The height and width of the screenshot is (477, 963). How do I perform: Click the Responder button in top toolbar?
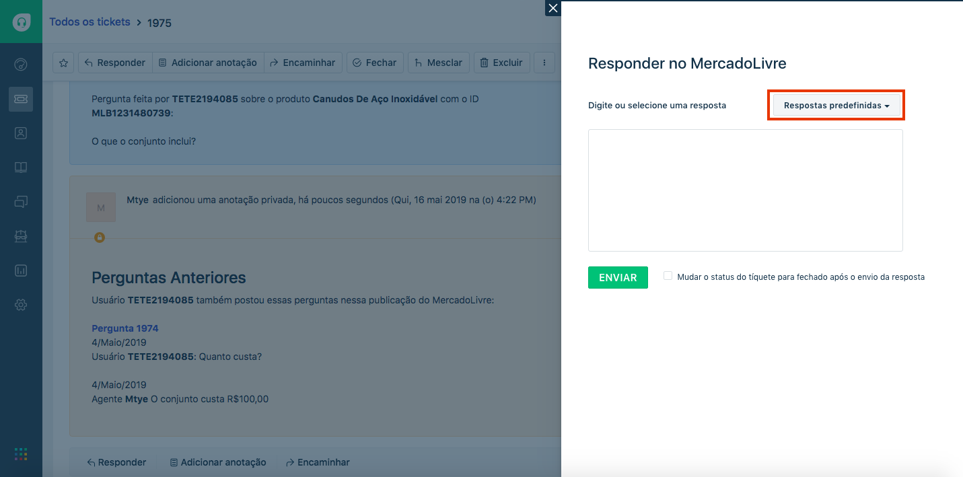tap(115, 63)
